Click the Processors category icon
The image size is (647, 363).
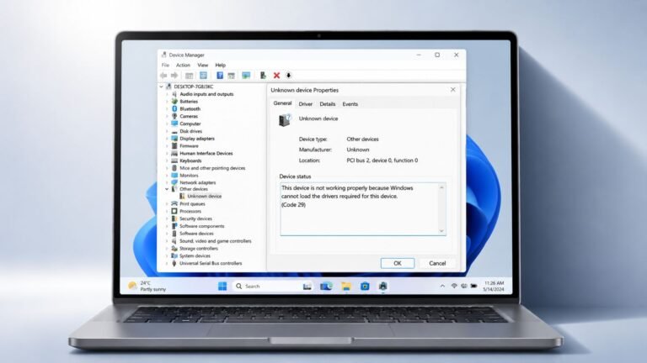point(174,211)
